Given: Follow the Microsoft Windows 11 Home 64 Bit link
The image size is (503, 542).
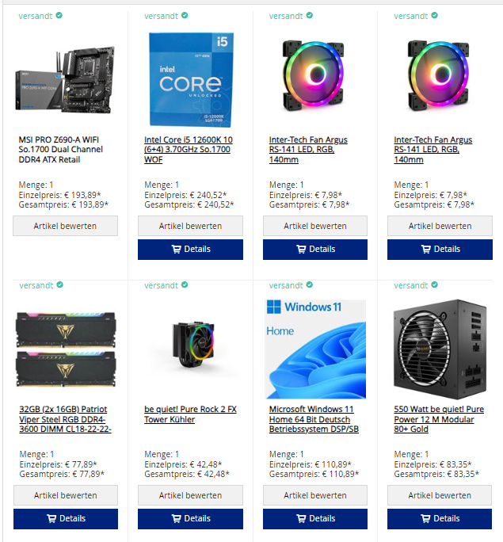Looking at the screenshot, I should tap(314, 419).
